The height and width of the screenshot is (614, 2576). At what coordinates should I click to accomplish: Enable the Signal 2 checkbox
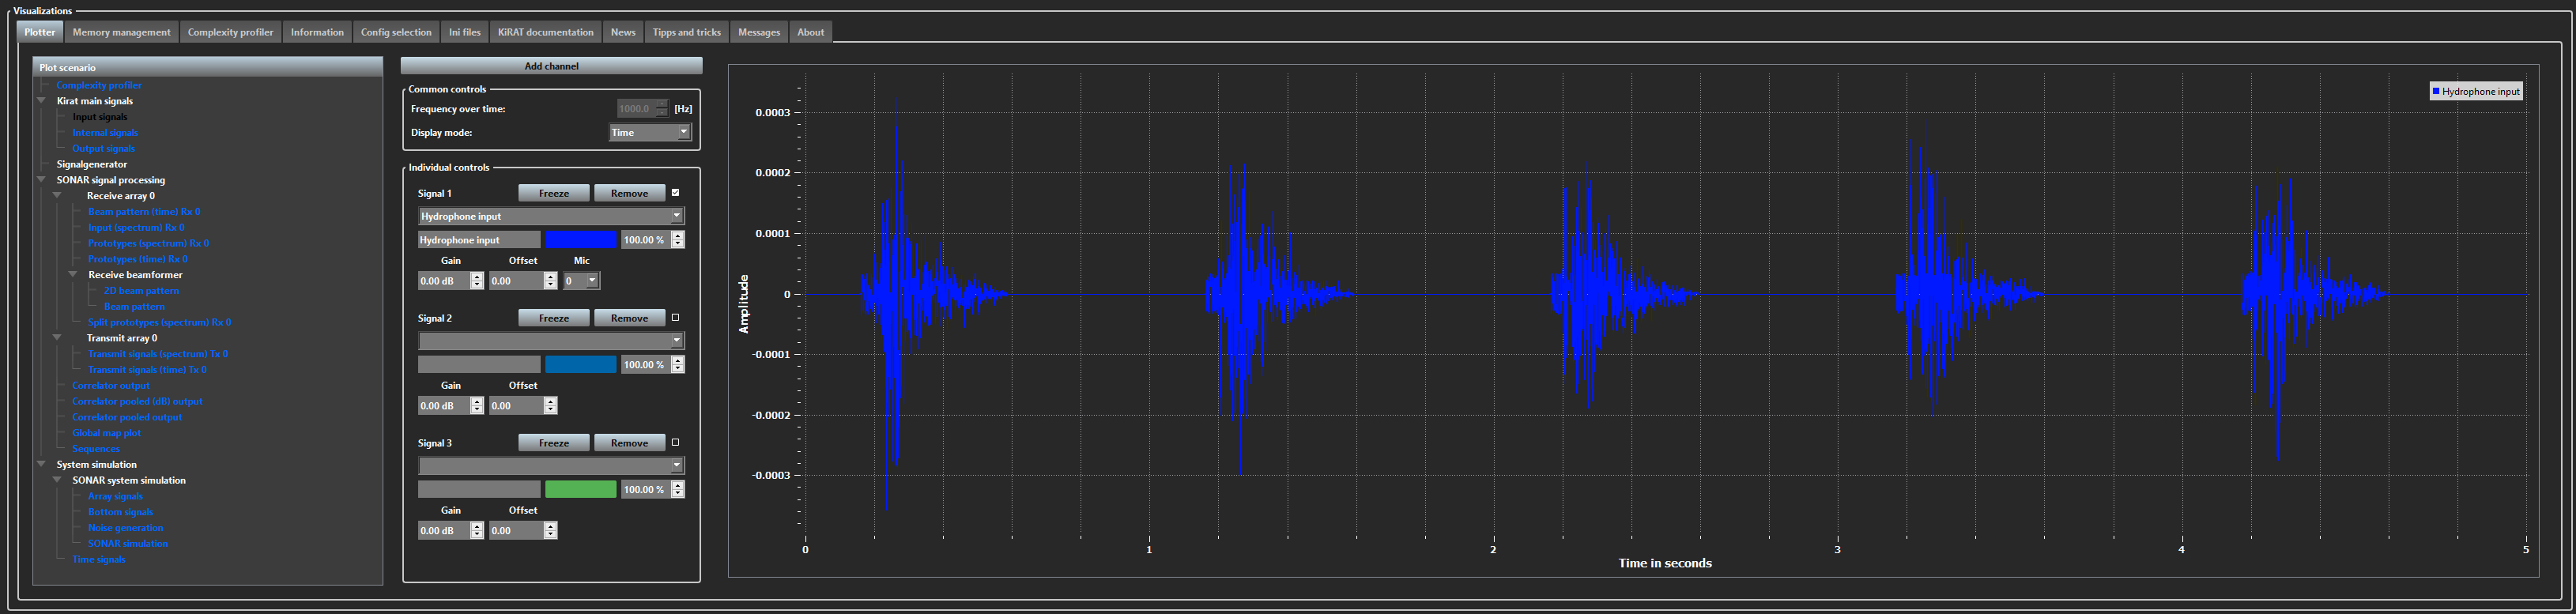point(675,318)
